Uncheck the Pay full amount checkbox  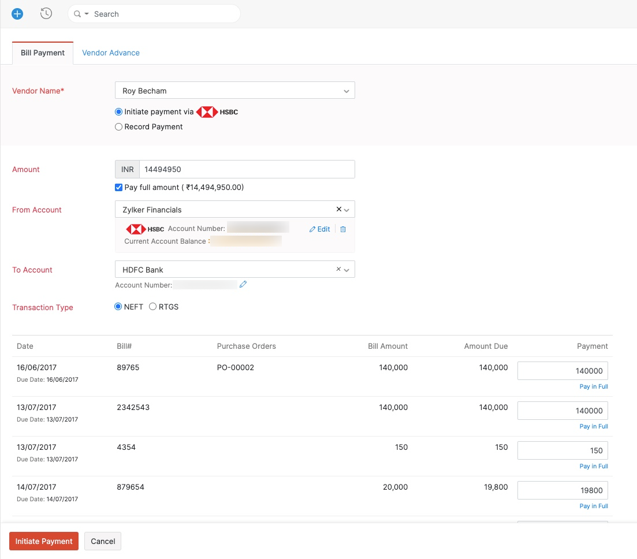[119, 187]
